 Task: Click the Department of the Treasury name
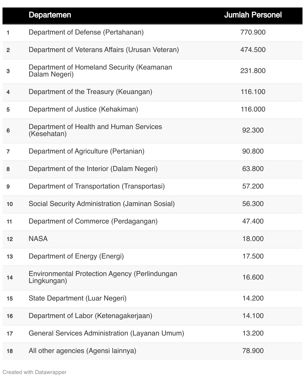point(90,92)
